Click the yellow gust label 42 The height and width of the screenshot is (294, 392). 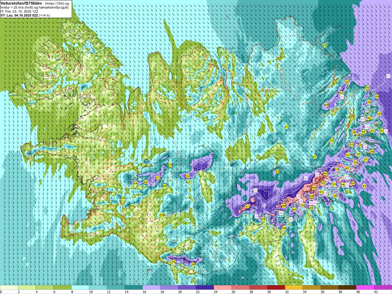347,168
